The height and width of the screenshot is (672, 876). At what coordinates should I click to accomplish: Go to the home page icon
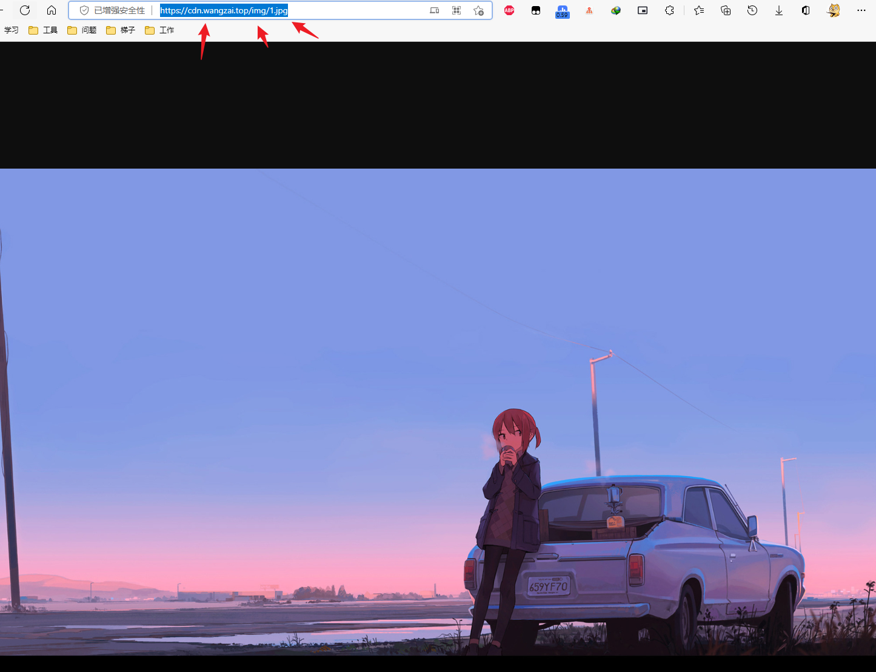[x=52, y=10]
